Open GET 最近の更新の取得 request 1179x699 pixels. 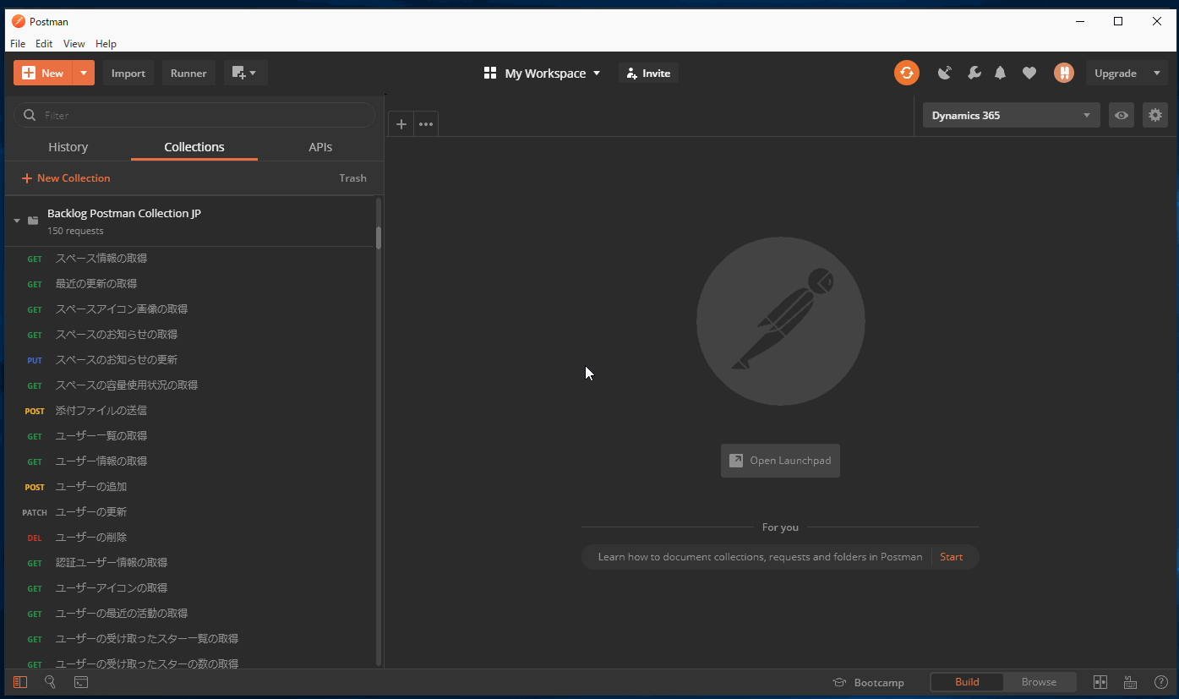point(190,284)
